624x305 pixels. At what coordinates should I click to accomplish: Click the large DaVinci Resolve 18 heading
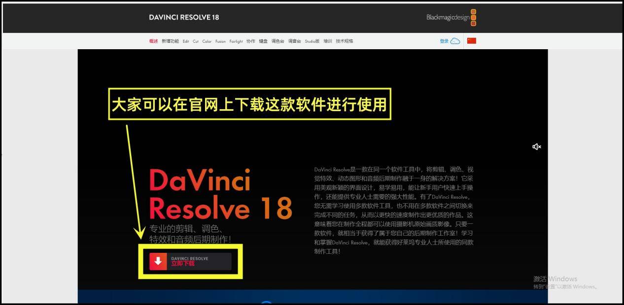pos(220,194)
